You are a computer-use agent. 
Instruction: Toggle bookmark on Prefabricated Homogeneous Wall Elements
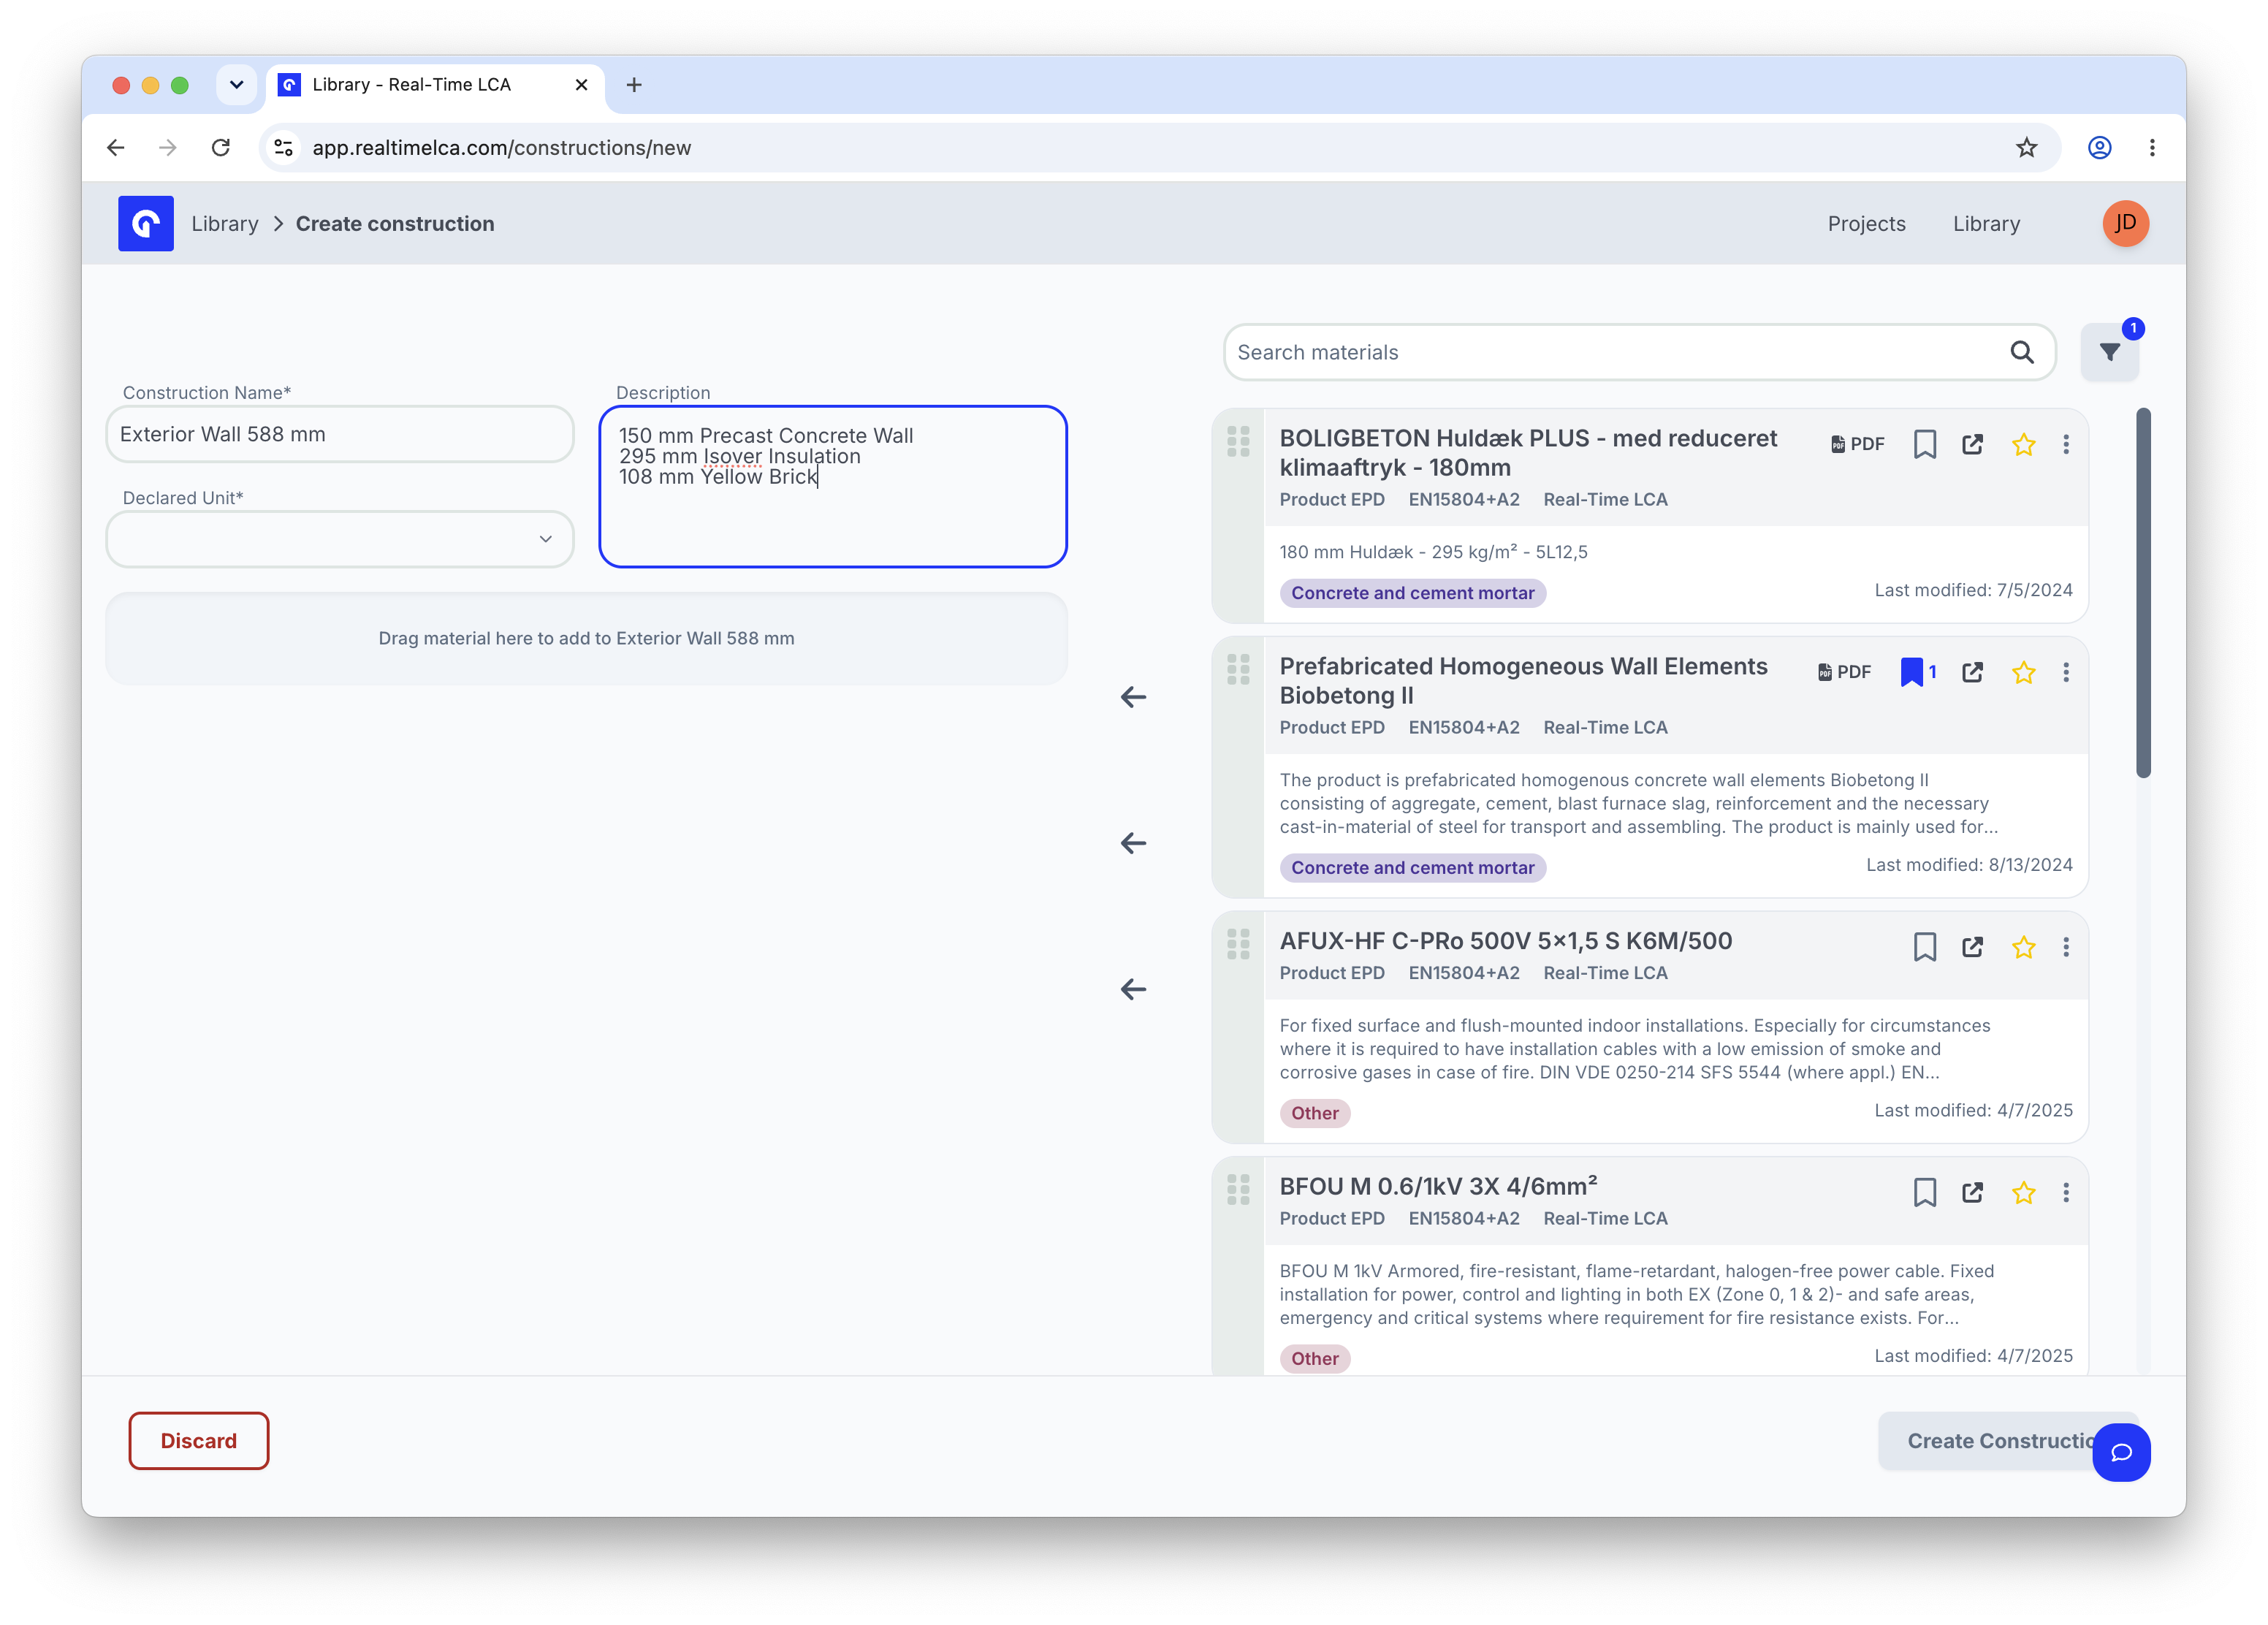(x=1917, y=672)
